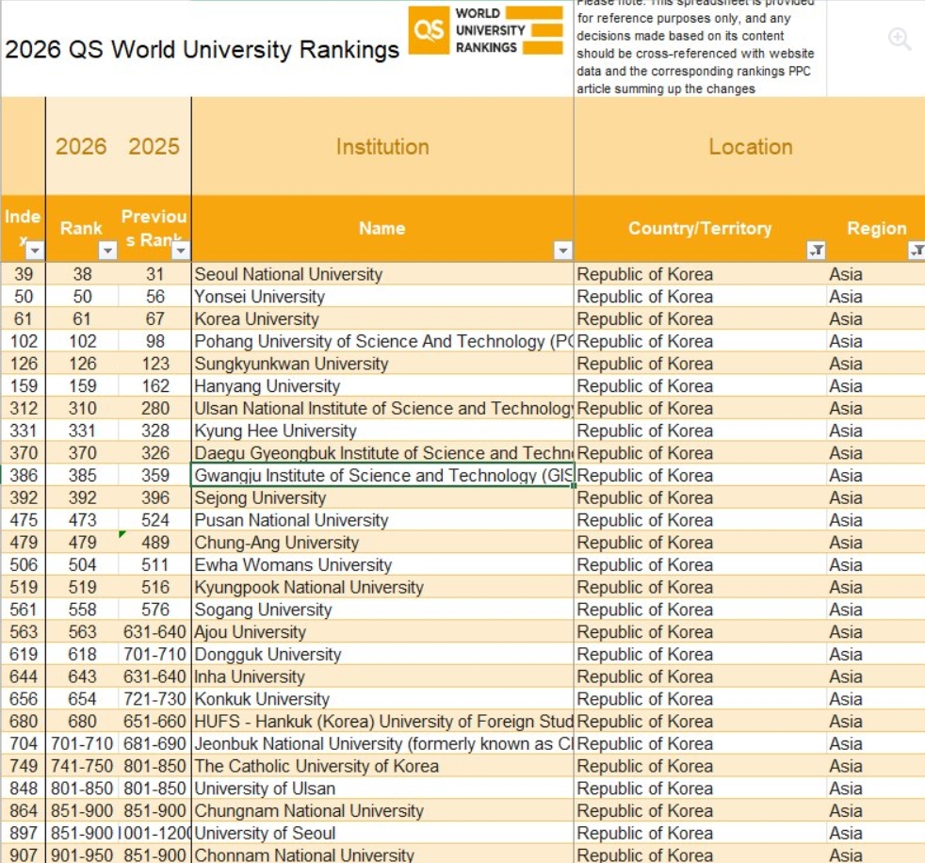
Task: Click previous rank 701-710 for Dongguk University
Action: [x=155, y=655]
